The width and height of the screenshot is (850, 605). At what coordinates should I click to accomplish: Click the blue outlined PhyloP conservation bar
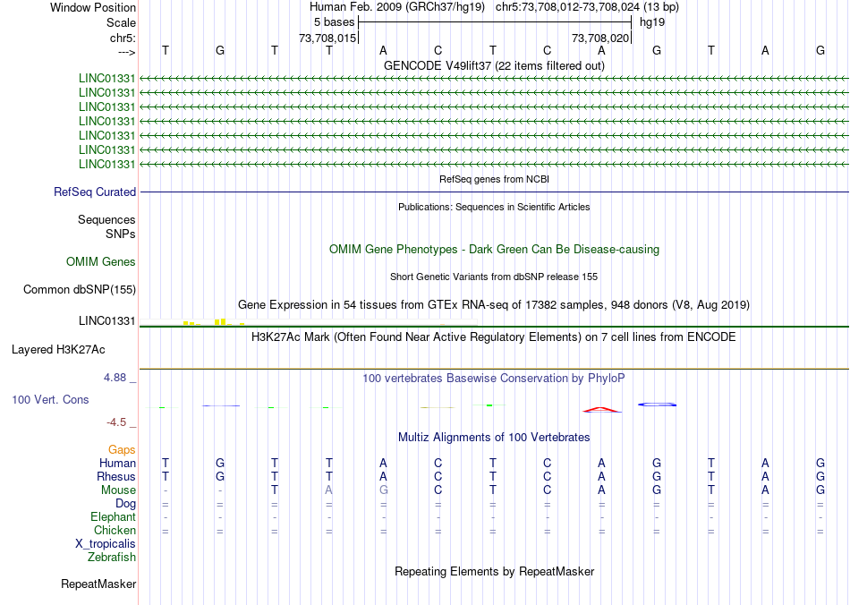[x=657, y=405]
